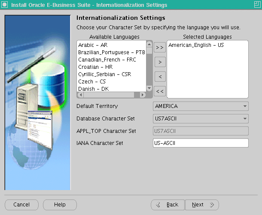Click the language list scroll up arrow
The height and width of the screenshot is (215, 262).
[x=149, y=44]
